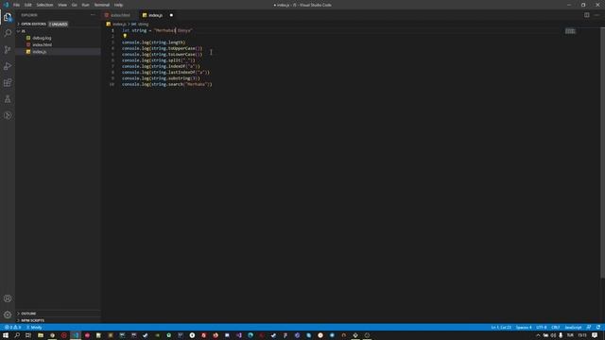
Task: Click index.js in the breadcrumb
Action: pos(119,24)
